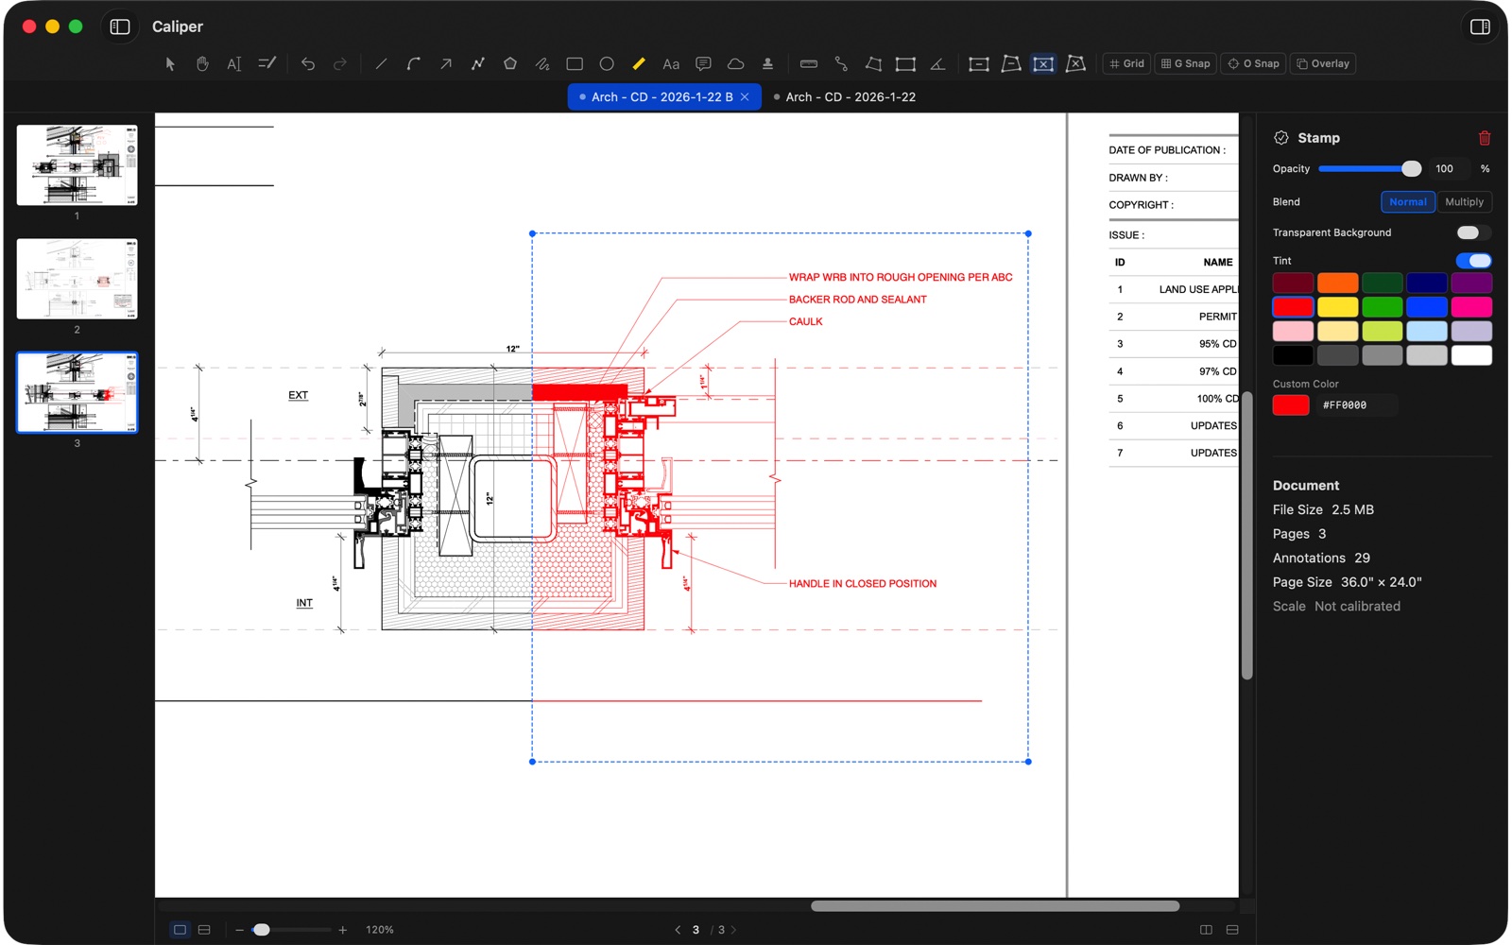1512x945 pixels.
Task: Toggle the right inspector panel
Action: (1480, 26)
